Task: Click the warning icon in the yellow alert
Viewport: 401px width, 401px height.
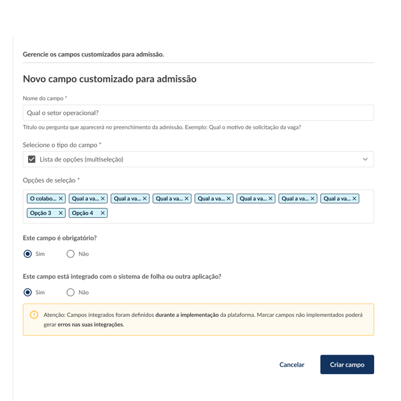Action: [x=34, y=314]
